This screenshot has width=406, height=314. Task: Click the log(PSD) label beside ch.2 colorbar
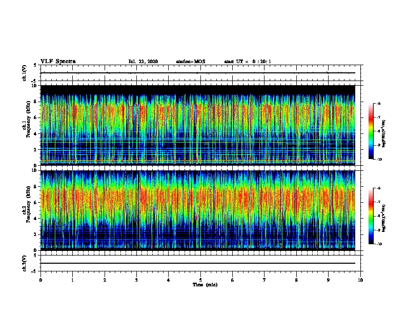383,218
